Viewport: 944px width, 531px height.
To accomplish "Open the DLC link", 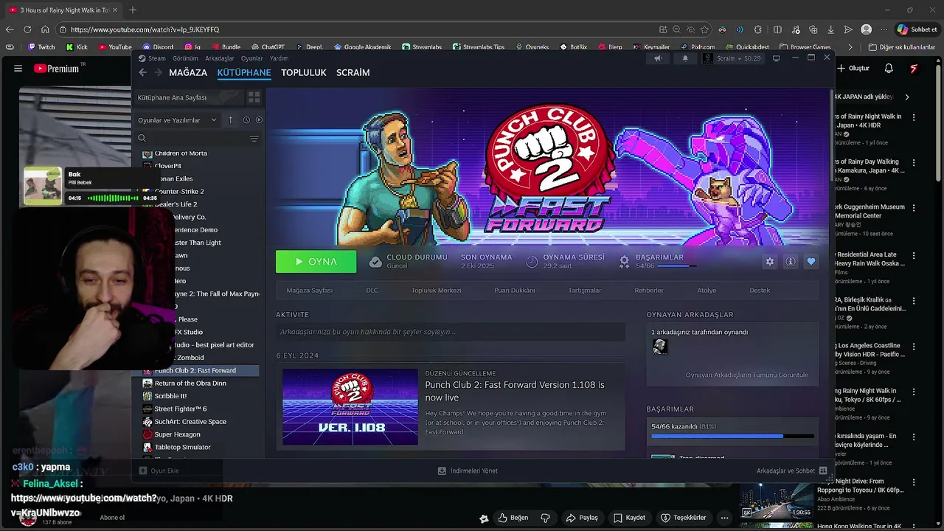I will pyautogui.click(x=372, y=290).
